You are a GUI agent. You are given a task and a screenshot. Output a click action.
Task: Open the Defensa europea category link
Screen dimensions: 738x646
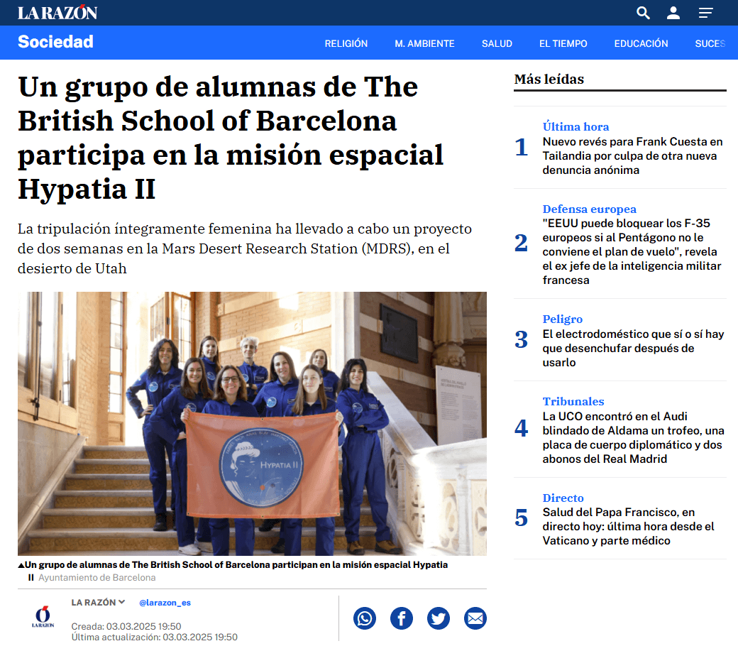coord(589,209)
